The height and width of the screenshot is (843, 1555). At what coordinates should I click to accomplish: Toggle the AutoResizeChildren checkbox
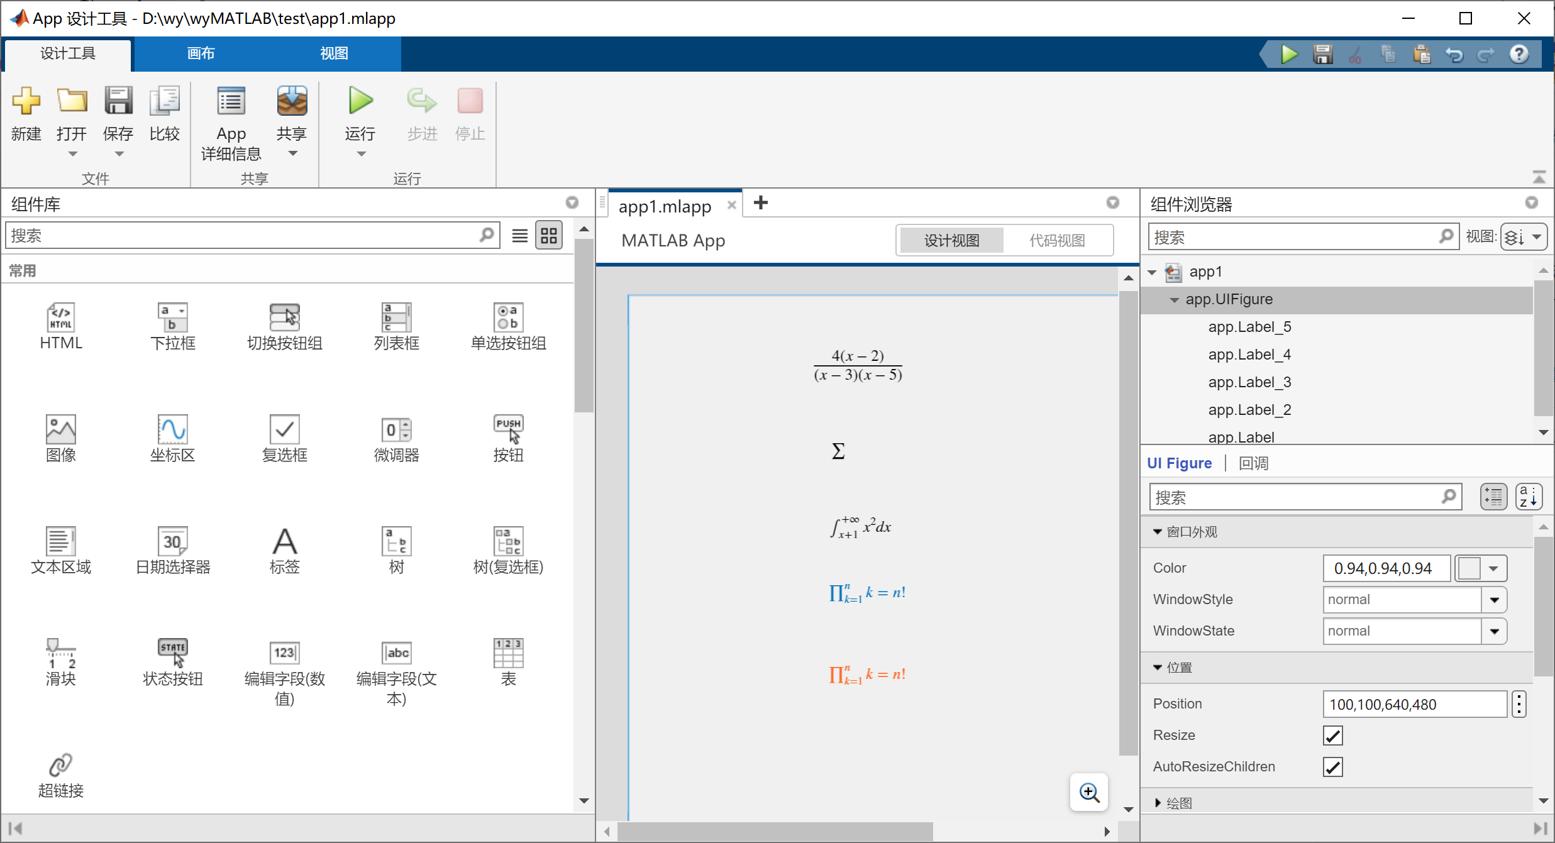point(1332,767)
